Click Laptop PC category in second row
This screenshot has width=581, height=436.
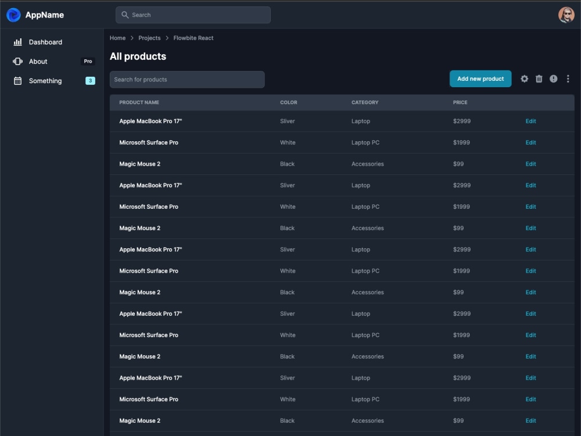point(365,142)
